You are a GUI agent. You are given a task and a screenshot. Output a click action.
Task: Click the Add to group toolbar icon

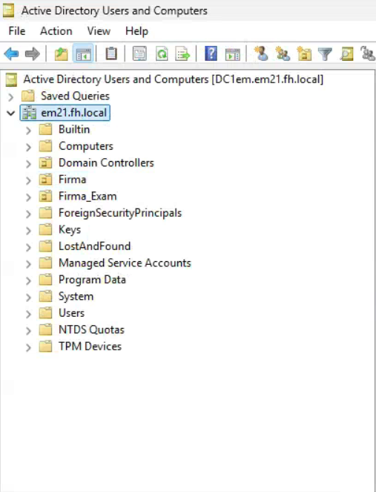[x=368, y=53]
